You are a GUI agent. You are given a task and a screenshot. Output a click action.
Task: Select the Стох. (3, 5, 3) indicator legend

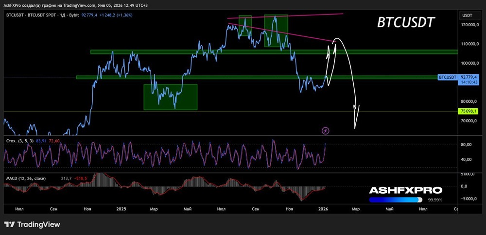pyautogui.click(x=20, y=141)
